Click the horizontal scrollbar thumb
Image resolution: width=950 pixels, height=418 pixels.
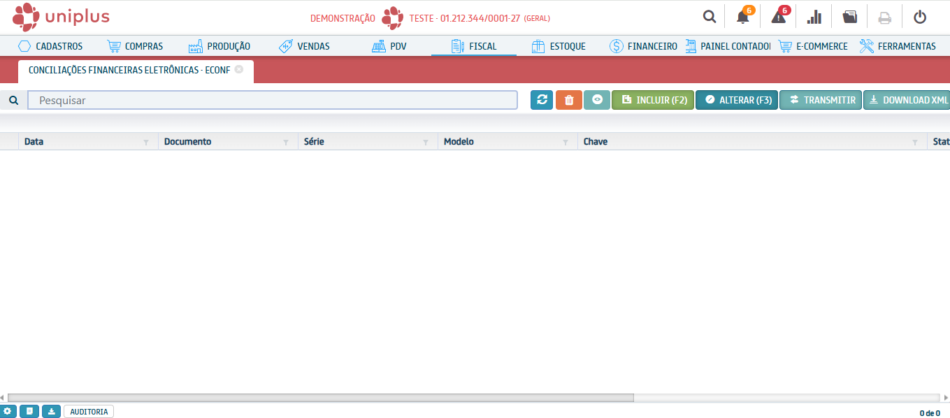(x=320, y=397)
